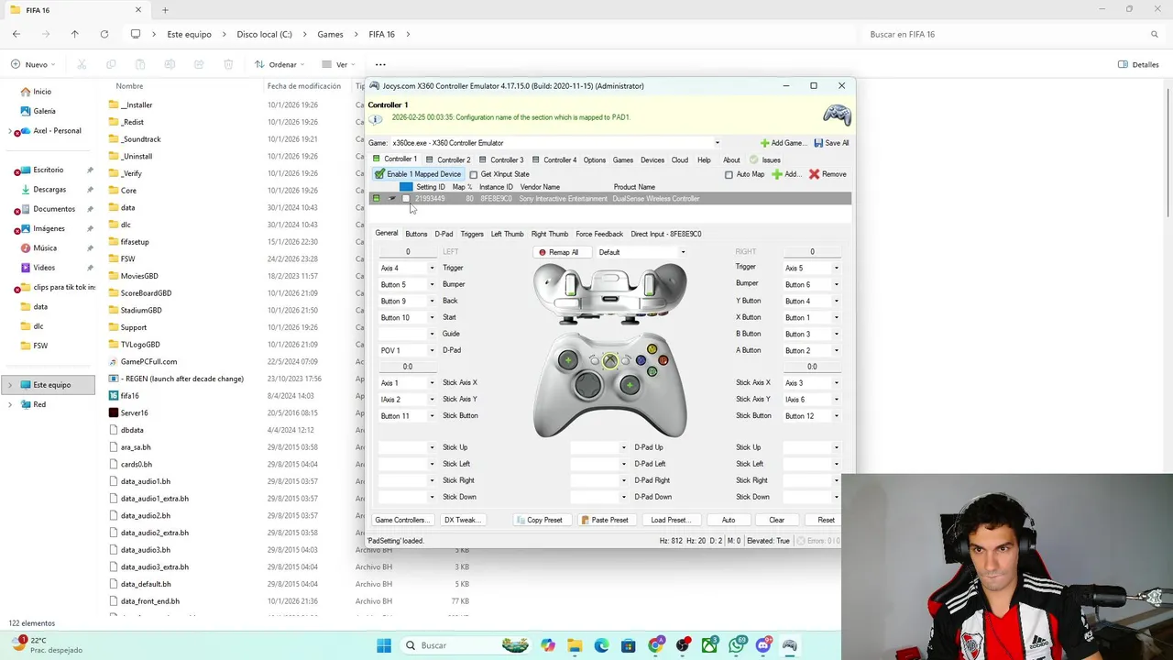Open Google Chrome from the taskbar

pyautogui.click(x=655, y=645)
